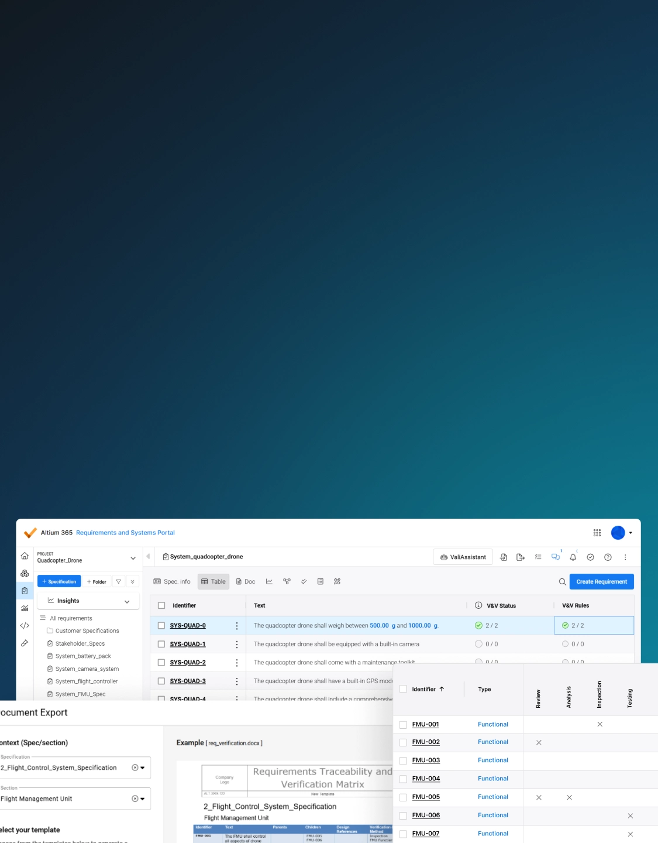Viewport: 658px width, 843px height.
Task: Open the home icon in sidebar
Action: tap(25, 556)
